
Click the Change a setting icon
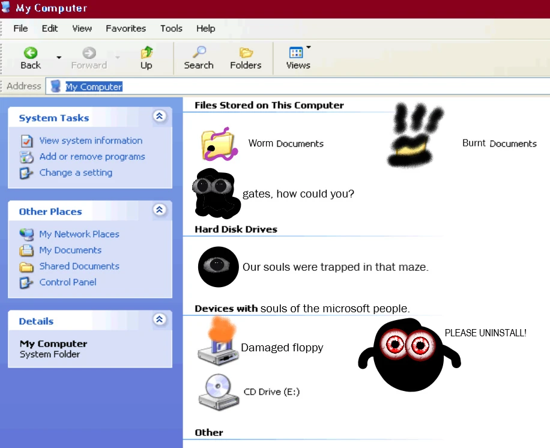[26, 173]
